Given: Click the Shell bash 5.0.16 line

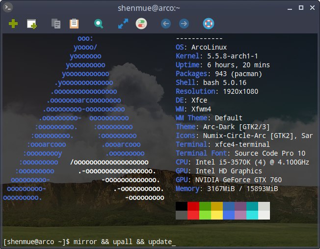Looking at the screenshot, I should coord(211,83).
